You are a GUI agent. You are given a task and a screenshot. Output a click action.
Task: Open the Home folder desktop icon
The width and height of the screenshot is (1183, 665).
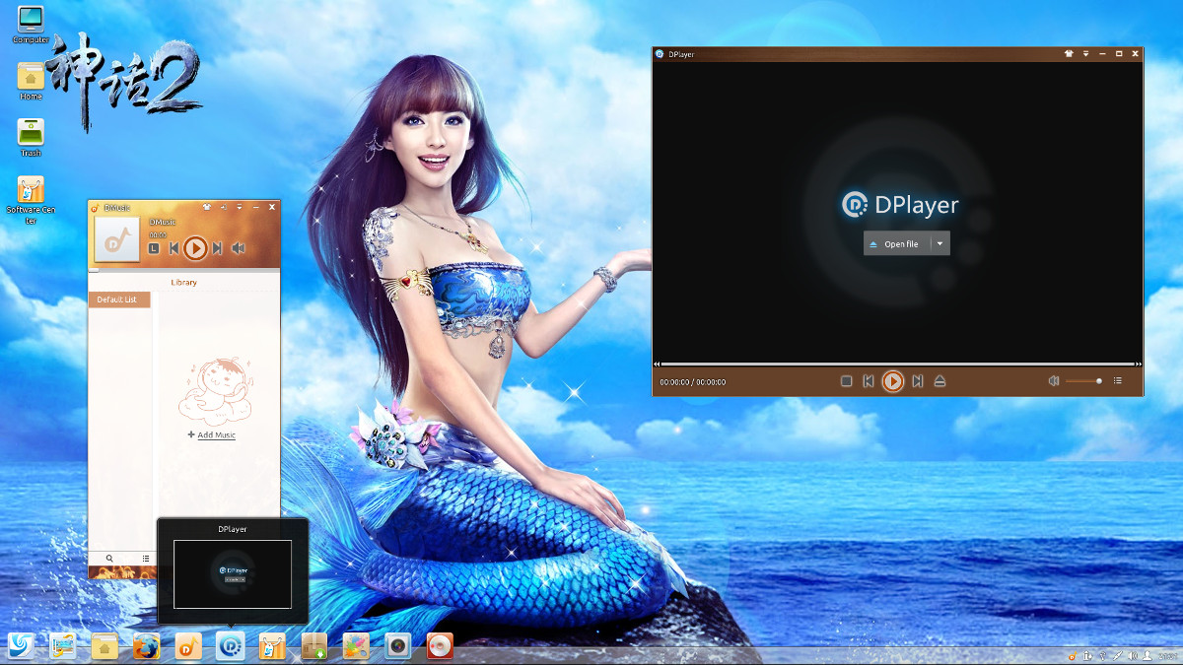point(31,81)
